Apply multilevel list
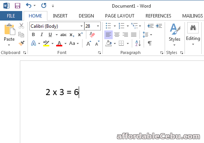Image resolution: width=204 pixels, height=143 pixels. (134, 26)
